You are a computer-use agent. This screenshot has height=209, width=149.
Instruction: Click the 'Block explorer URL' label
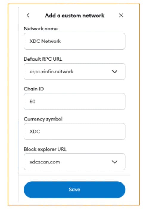[45, 149]
